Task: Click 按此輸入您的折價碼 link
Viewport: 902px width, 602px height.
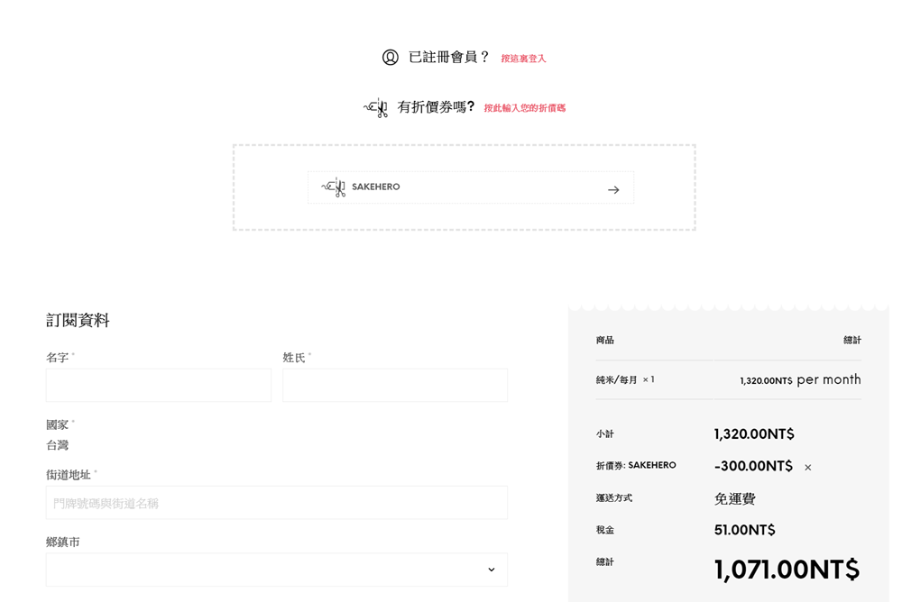Action: pyautogui.click(x=524, y=108)
